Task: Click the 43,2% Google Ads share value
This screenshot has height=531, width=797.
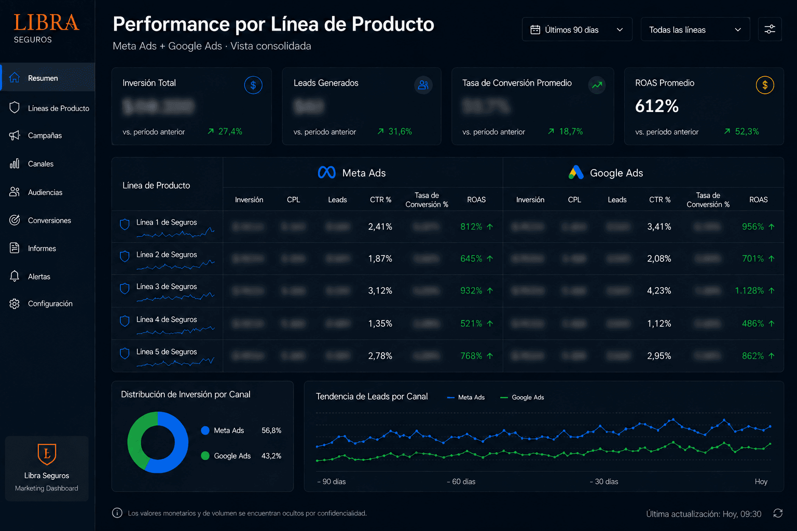Action: [x=271, y=456]
